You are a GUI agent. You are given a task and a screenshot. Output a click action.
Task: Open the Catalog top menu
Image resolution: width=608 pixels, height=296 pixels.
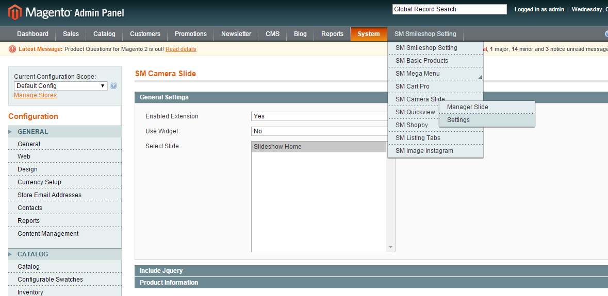click(x=104, y=34)
